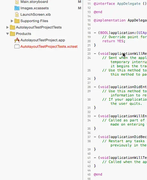Viewport: 147px width, 180px height.
Task: Click "// Restart any tasks" comment
Action: click(123, 141)
